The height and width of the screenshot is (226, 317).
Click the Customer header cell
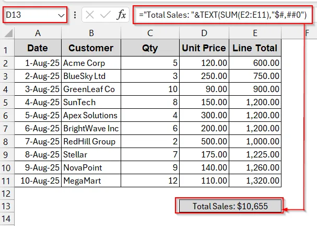[91, 48]
